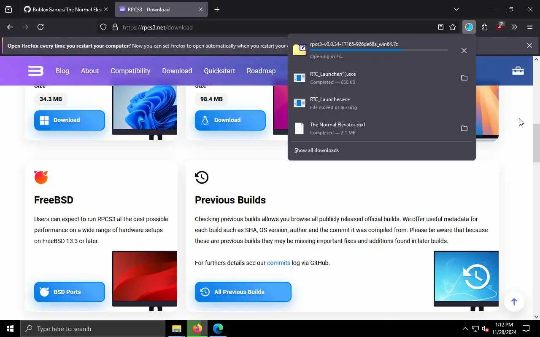Show RTC_Launcher(1).exe in its folder

coord(464,78)
